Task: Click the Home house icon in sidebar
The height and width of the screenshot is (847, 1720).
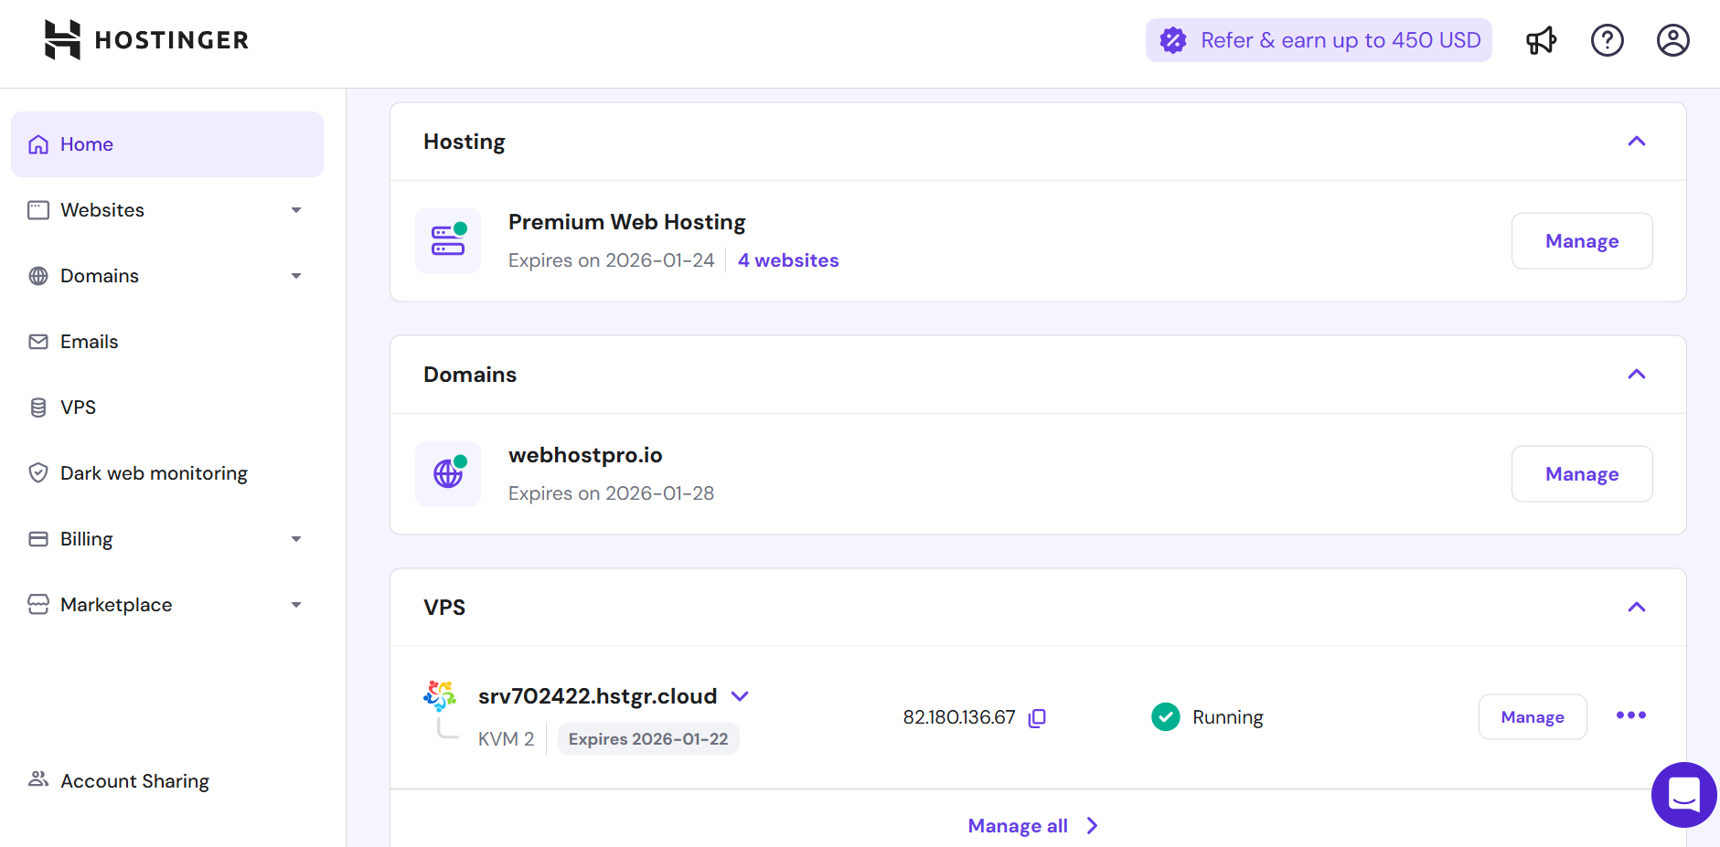Action: pyautogui.click(x=38, y=144)
